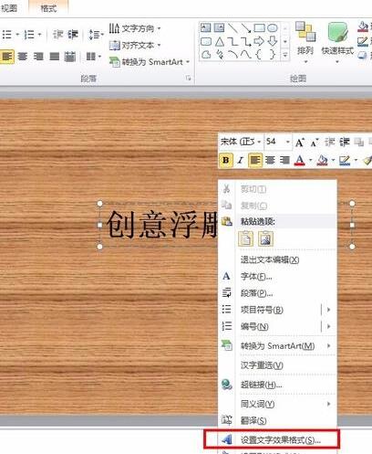Select the right block arrow shape
The width and height of the screenshot is (372, 454).
point(259,41)
